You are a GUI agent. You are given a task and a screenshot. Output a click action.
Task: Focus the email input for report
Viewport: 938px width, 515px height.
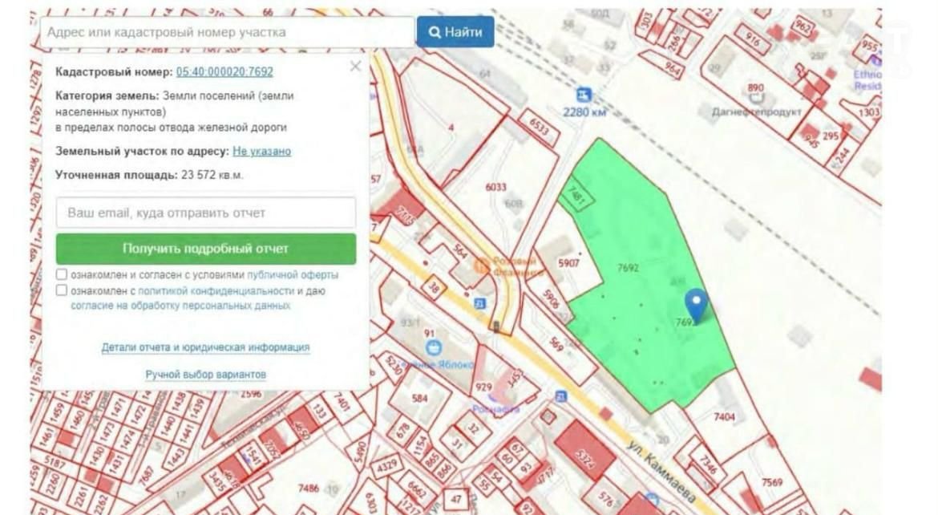[x=206, y=213]
